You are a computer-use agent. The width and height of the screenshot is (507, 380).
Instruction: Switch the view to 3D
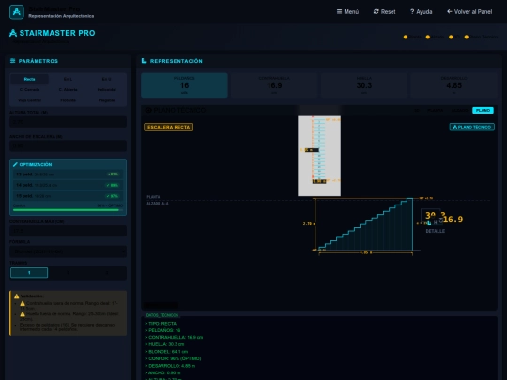click(x=417, y=110)
